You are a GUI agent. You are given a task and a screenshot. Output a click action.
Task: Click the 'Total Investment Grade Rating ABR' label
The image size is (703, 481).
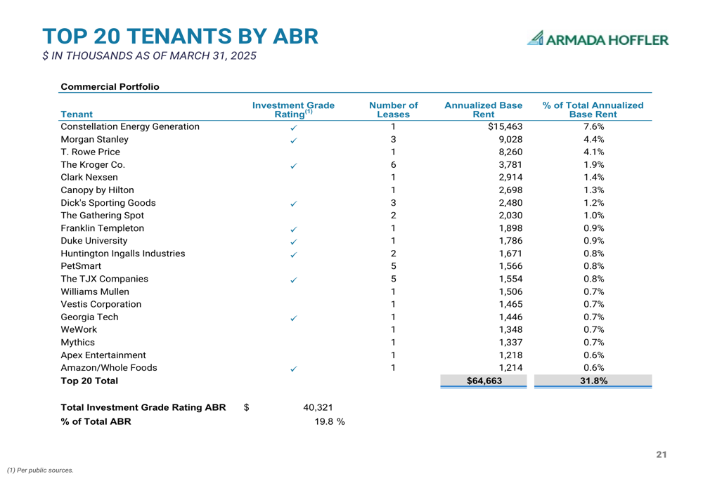click(x=143, y=407)
